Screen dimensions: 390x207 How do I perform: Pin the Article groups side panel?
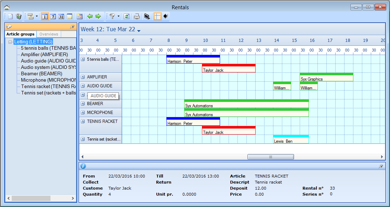pyautogui.click(x=73, y=27)
